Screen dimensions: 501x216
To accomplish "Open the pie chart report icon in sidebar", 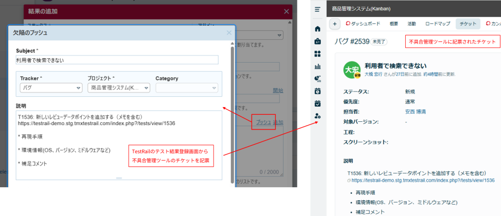I will 317,78.
